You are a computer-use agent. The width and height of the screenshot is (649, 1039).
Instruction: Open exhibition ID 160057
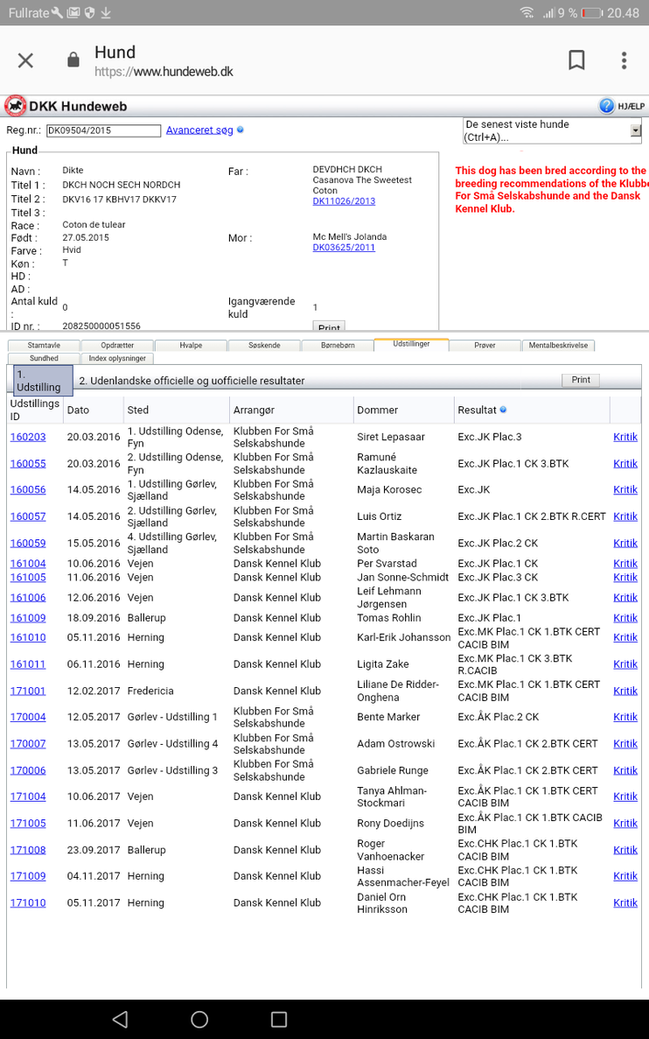coord(28,516)
